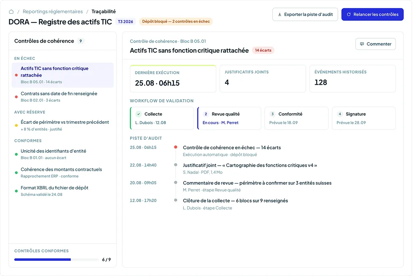
Task: Click the 6 / 9 progress value
Action: click(x=106, y=260)
